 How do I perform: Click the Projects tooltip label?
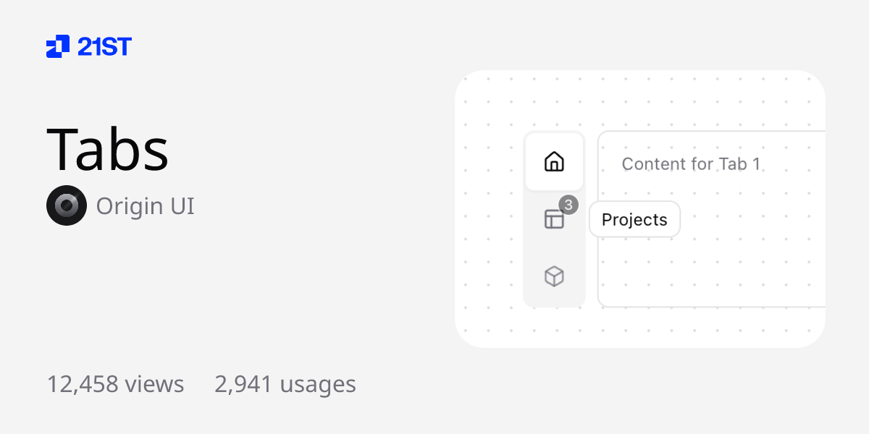pyautogui.click(x=634, y=220)
